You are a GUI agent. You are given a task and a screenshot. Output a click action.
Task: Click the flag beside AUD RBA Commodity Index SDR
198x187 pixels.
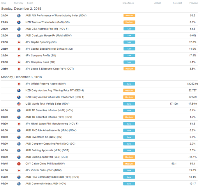point(19,177)
